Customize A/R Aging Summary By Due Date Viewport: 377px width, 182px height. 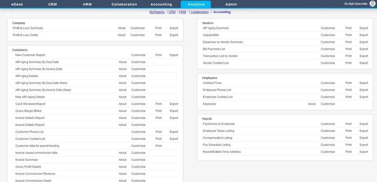pyautogui.click(x=138, y=62)
